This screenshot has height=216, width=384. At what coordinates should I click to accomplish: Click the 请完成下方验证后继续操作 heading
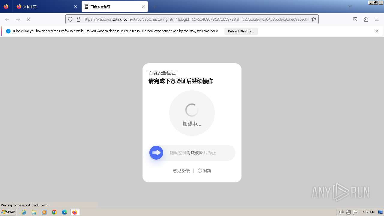coord(181,81)
